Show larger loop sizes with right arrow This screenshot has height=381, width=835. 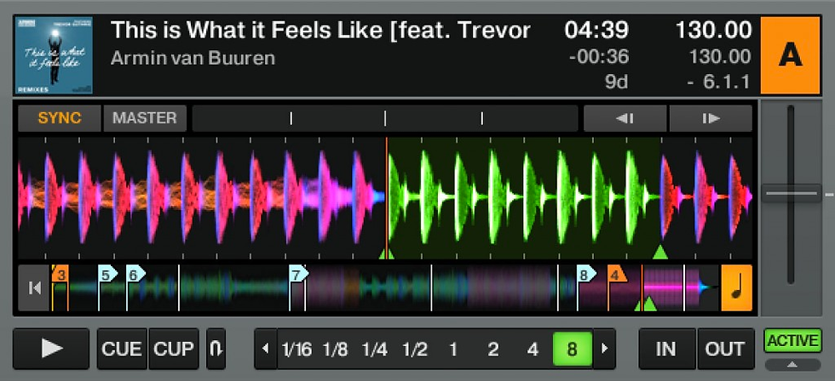(x=604, y=349)
